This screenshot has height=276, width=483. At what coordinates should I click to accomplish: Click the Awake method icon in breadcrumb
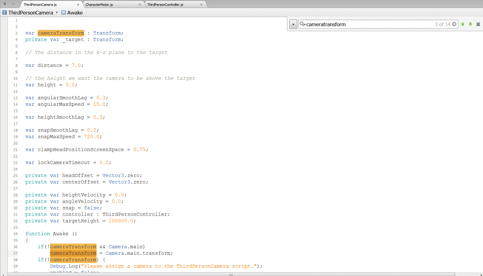[x=63, y=13]
